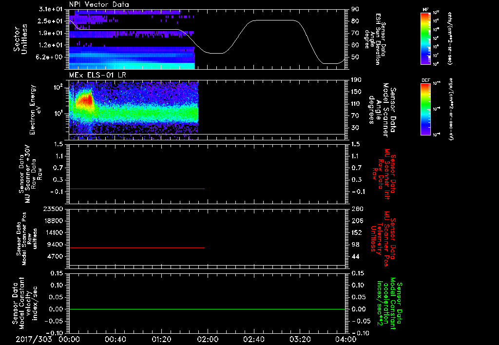Click the red scanner position telemetry line

pyautogui.click(x=137, y=248)
